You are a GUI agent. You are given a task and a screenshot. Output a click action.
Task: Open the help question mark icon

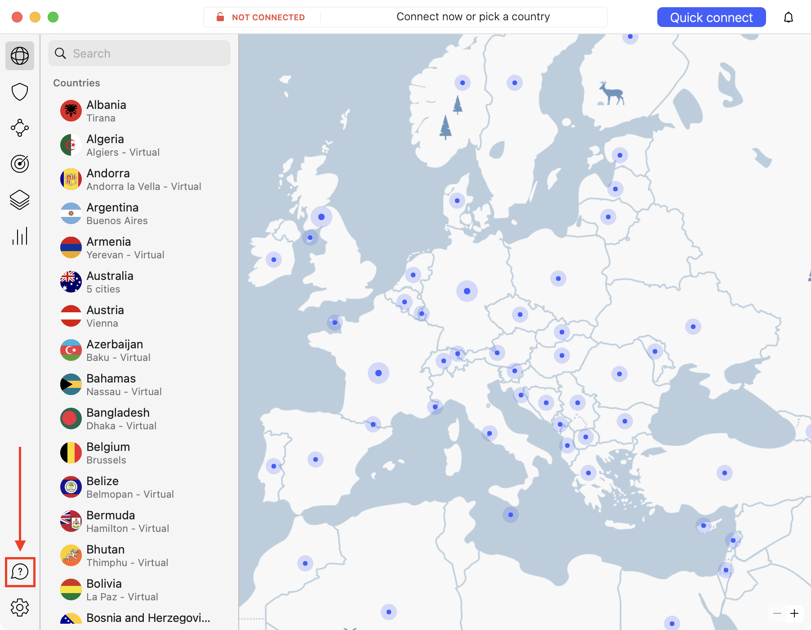(20, 571)
